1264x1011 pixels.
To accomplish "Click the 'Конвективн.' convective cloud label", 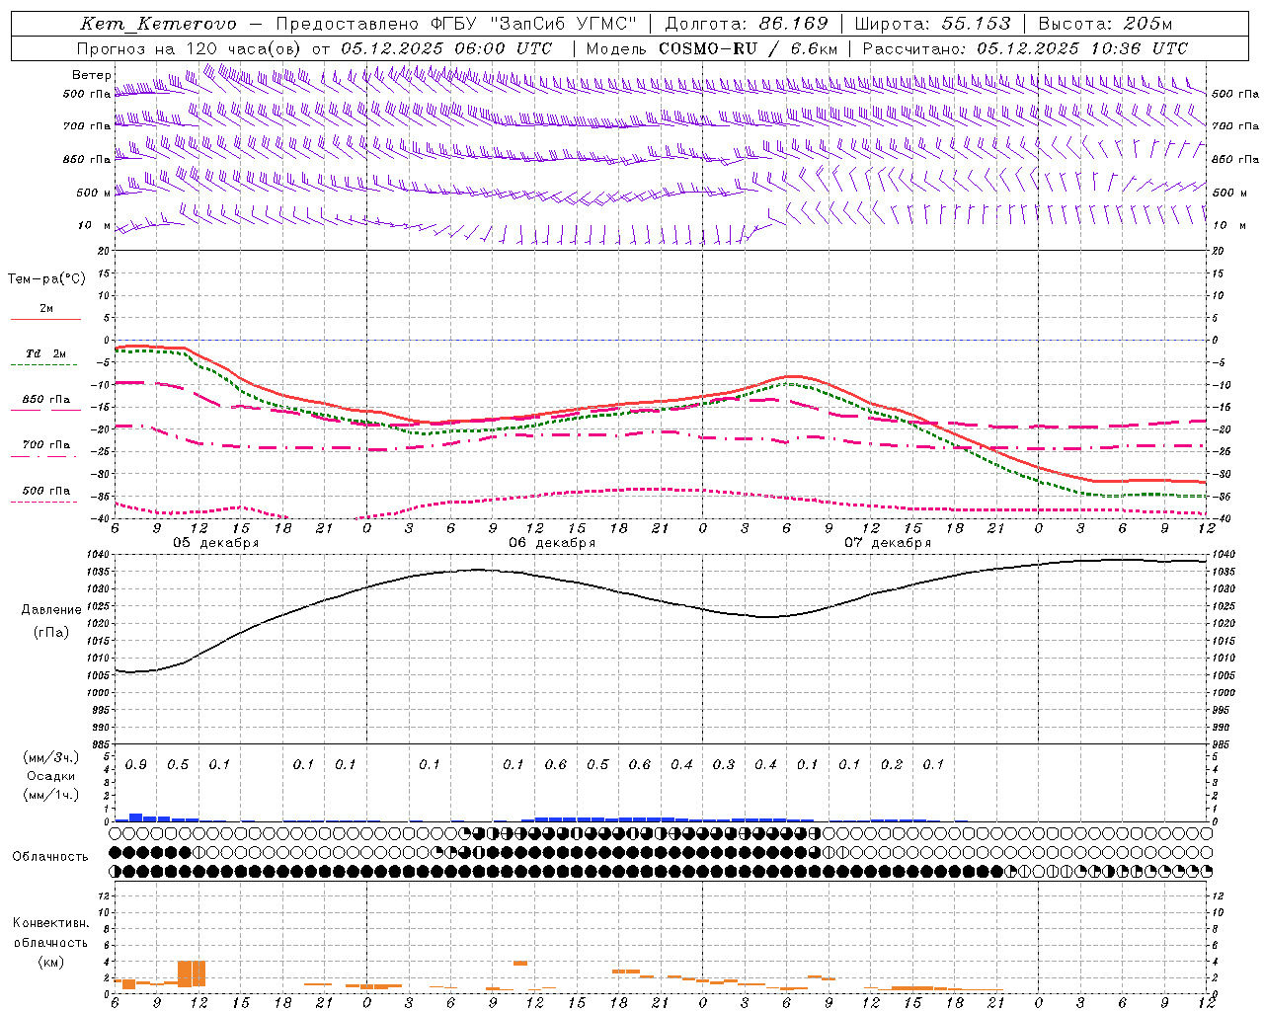I will coord(50,923).
